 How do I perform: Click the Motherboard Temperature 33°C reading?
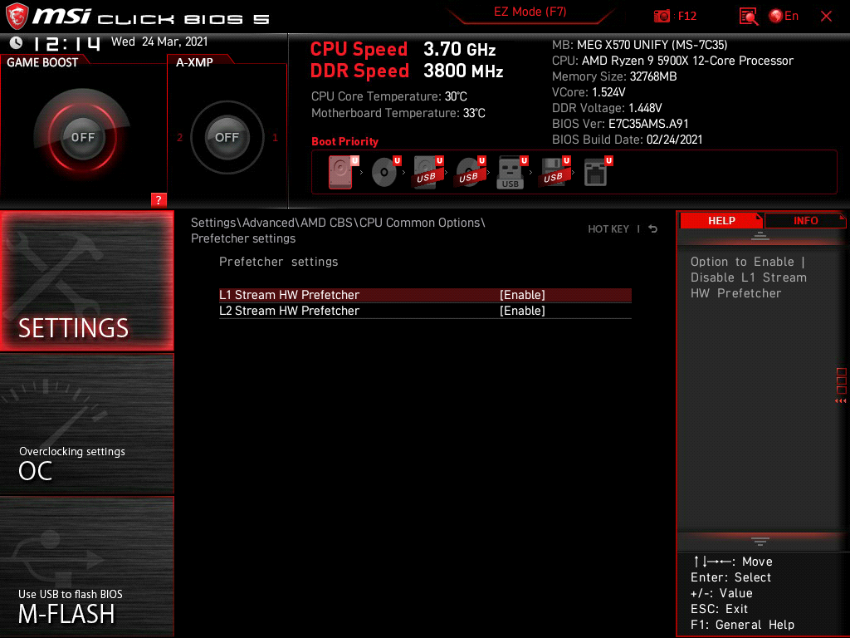(x=398, y=113)
